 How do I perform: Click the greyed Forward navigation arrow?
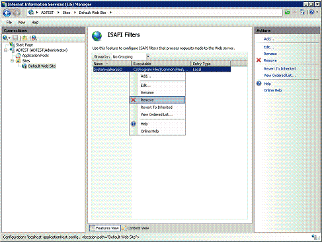(17, 13)
